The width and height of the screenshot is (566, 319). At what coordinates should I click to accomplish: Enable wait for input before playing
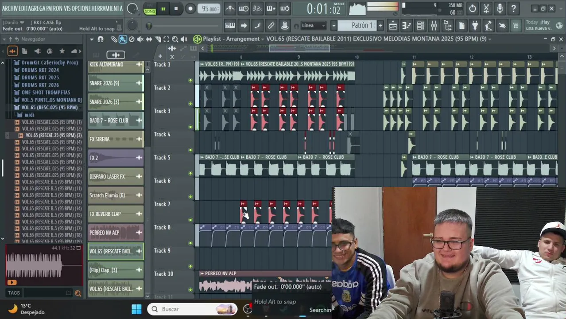coord(244,8)
